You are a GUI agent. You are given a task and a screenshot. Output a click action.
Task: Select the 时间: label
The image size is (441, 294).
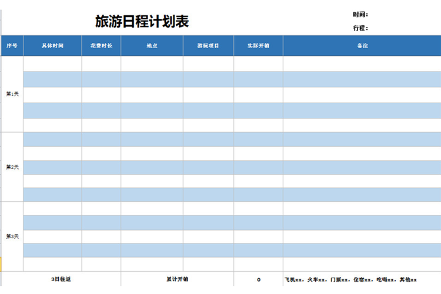pyautogui.click(x=360, y=14)
